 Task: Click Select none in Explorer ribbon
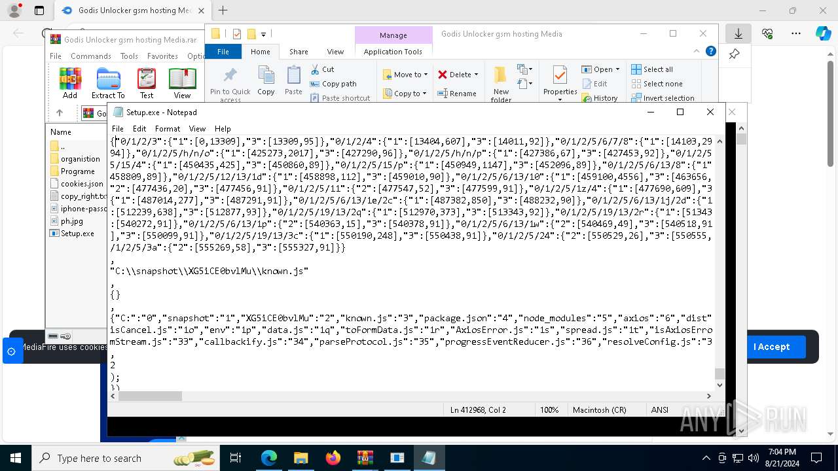pyautogui.click(x=657, y=84)
